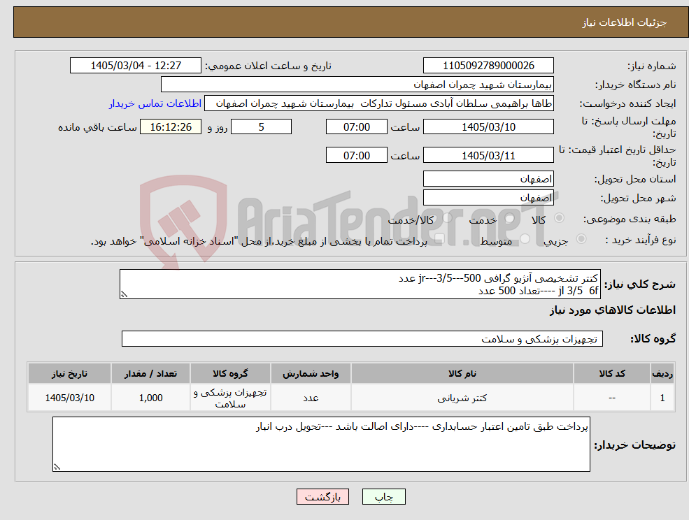Click the table cell تجهیزات پزشکی و سلامت

230,398
